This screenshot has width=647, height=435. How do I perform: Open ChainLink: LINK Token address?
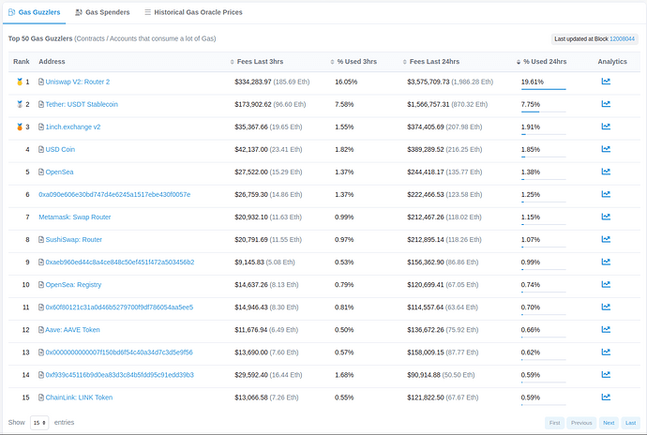pyautogui.click(x=79, y=397)
